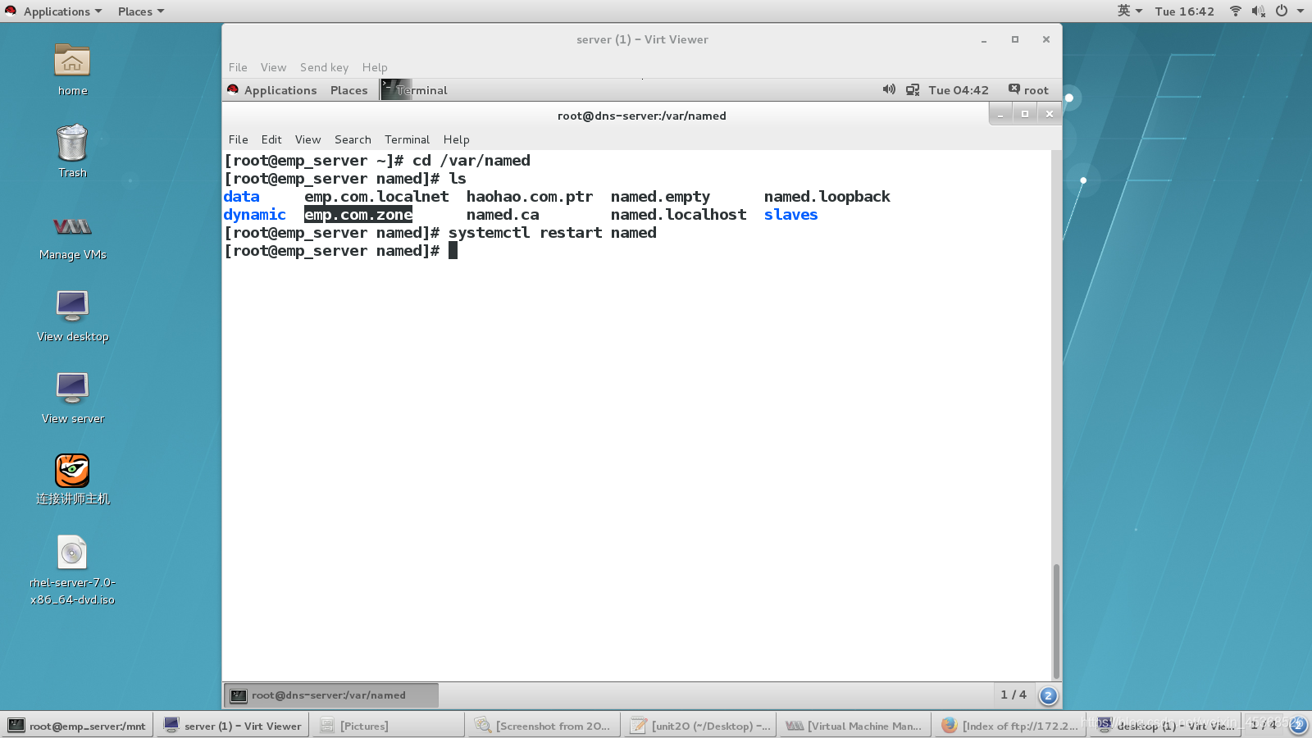
Task: Open the terminal Edit menu
Action: point(271,139)
